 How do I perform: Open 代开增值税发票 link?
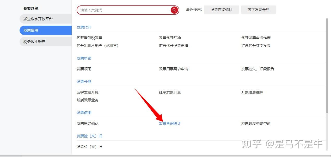89,38
